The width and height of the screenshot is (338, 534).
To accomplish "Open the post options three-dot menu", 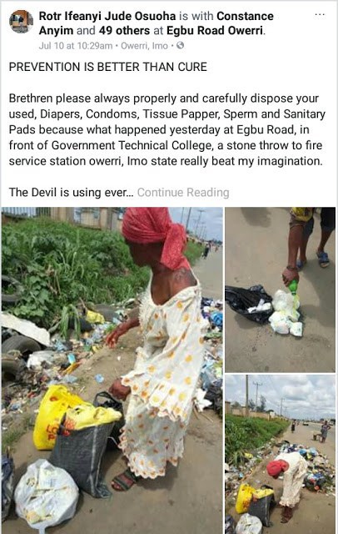I will click(x=320, y=15).
